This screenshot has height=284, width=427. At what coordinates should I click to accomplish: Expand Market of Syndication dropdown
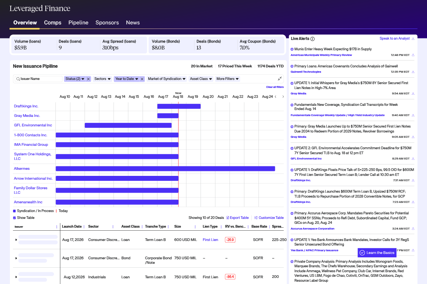[167, 79]
